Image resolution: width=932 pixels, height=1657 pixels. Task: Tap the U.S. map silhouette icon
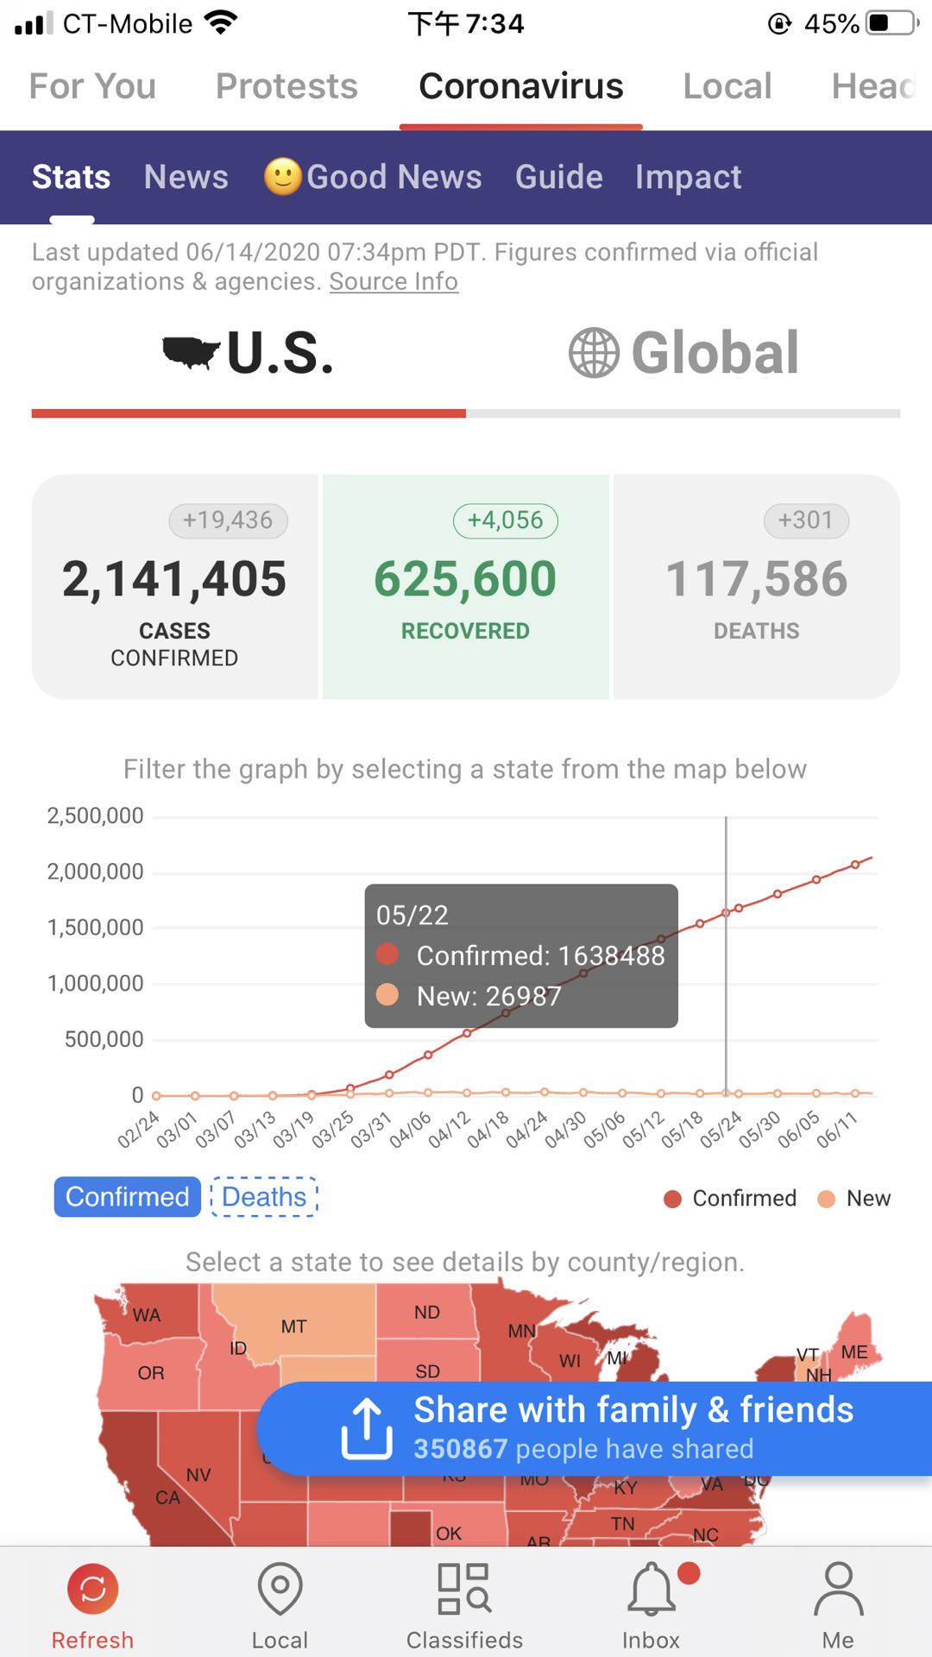(x=191, y=353)
